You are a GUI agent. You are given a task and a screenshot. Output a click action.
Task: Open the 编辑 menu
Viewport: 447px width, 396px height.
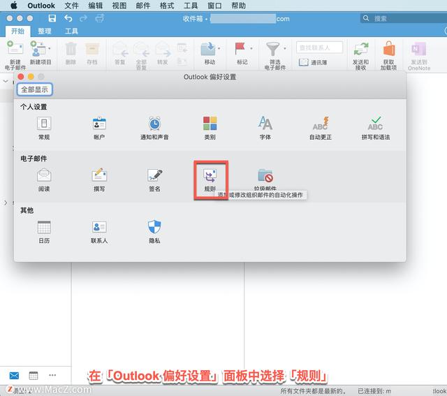tap(95, 6)
